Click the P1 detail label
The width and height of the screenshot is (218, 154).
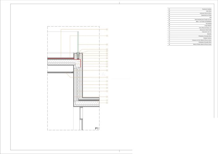[x=96, y=128]
